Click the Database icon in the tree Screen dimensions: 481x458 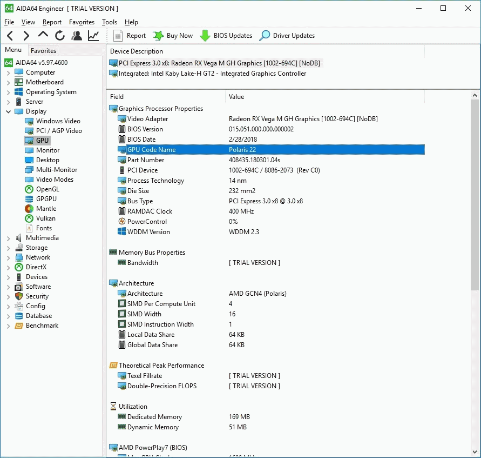pos(19,316)
